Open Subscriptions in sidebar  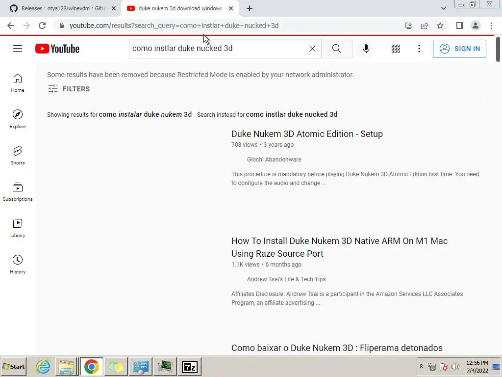18,192
